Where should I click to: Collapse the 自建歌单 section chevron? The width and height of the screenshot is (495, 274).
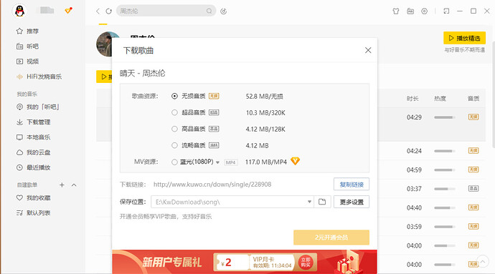coord(74,185)
